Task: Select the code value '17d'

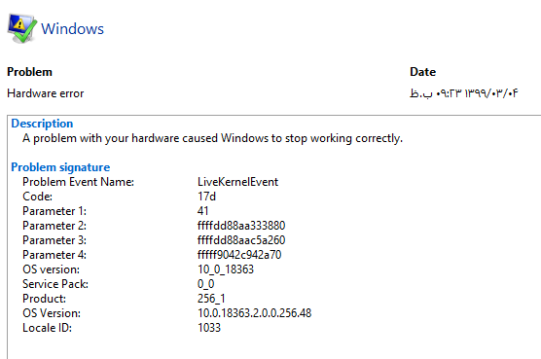Action: [206, 197]
